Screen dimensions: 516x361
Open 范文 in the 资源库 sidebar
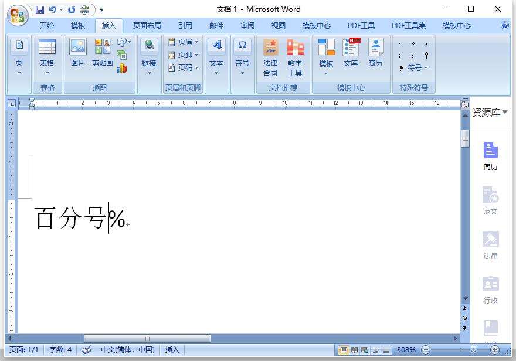[x=490, y=201]
